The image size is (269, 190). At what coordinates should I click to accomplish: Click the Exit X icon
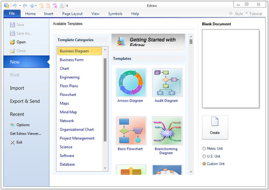(x=13, y=142)
